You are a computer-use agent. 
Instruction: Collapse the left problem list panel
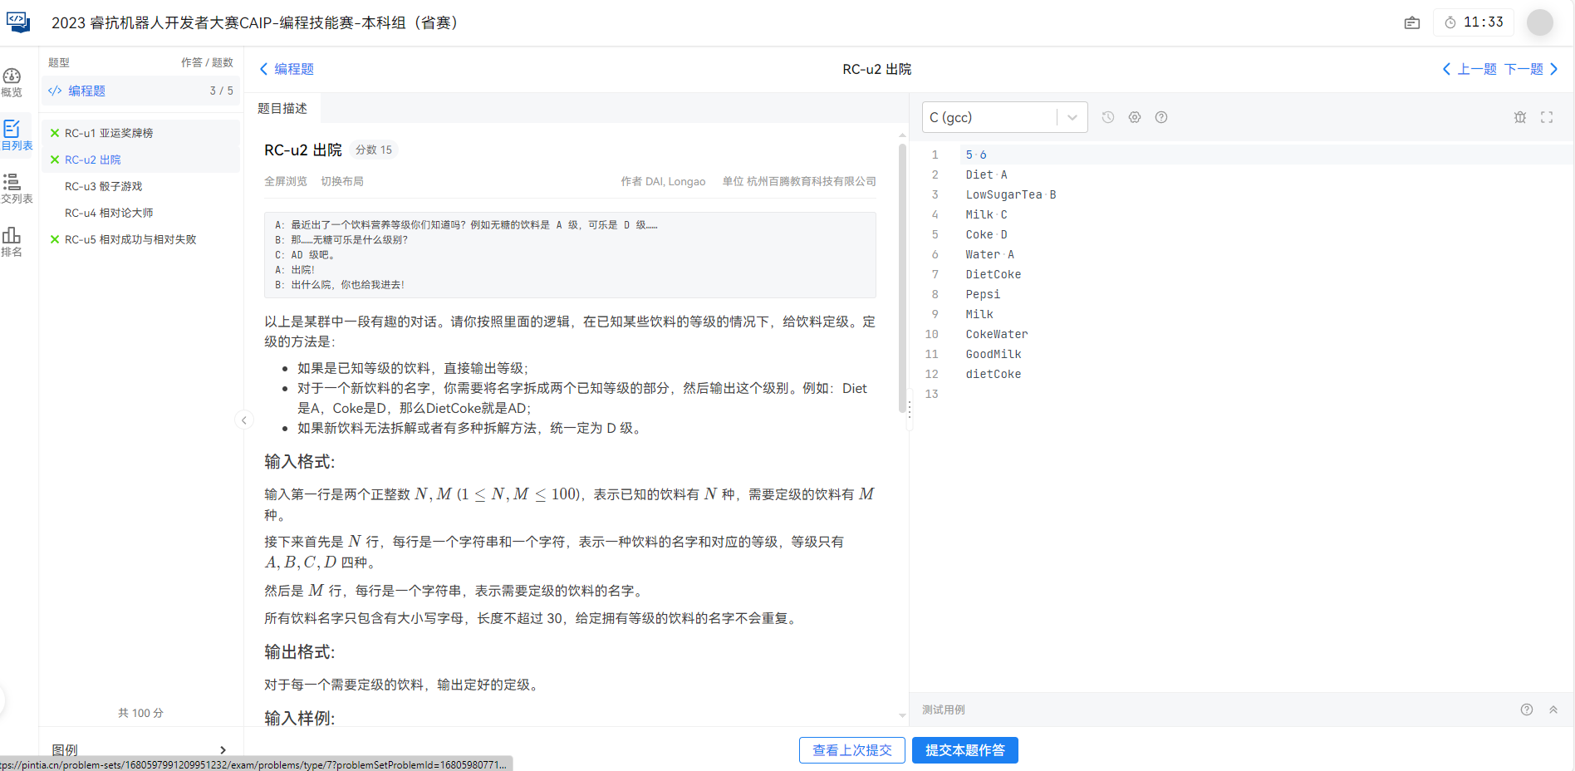(x=244, y=420)
